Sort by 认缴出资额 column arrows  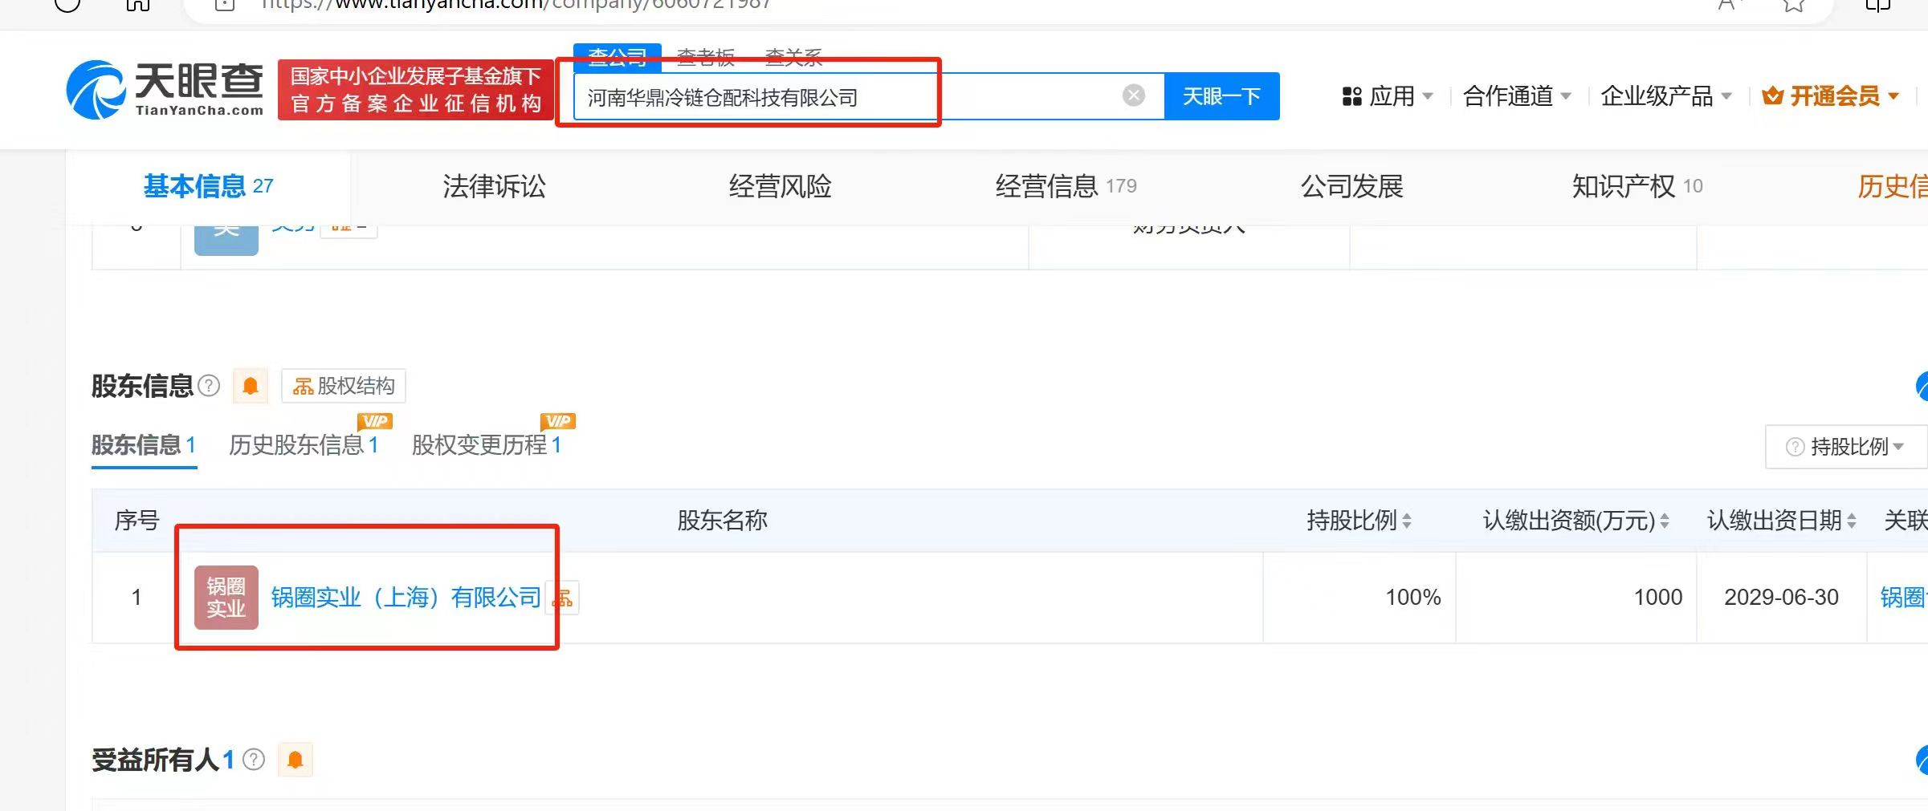tap(1665, 521)
